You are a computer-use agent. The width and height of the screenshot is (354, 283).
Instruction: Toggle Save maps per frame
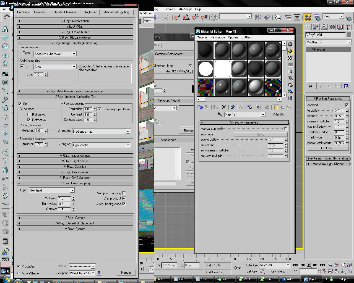point(99,109)
